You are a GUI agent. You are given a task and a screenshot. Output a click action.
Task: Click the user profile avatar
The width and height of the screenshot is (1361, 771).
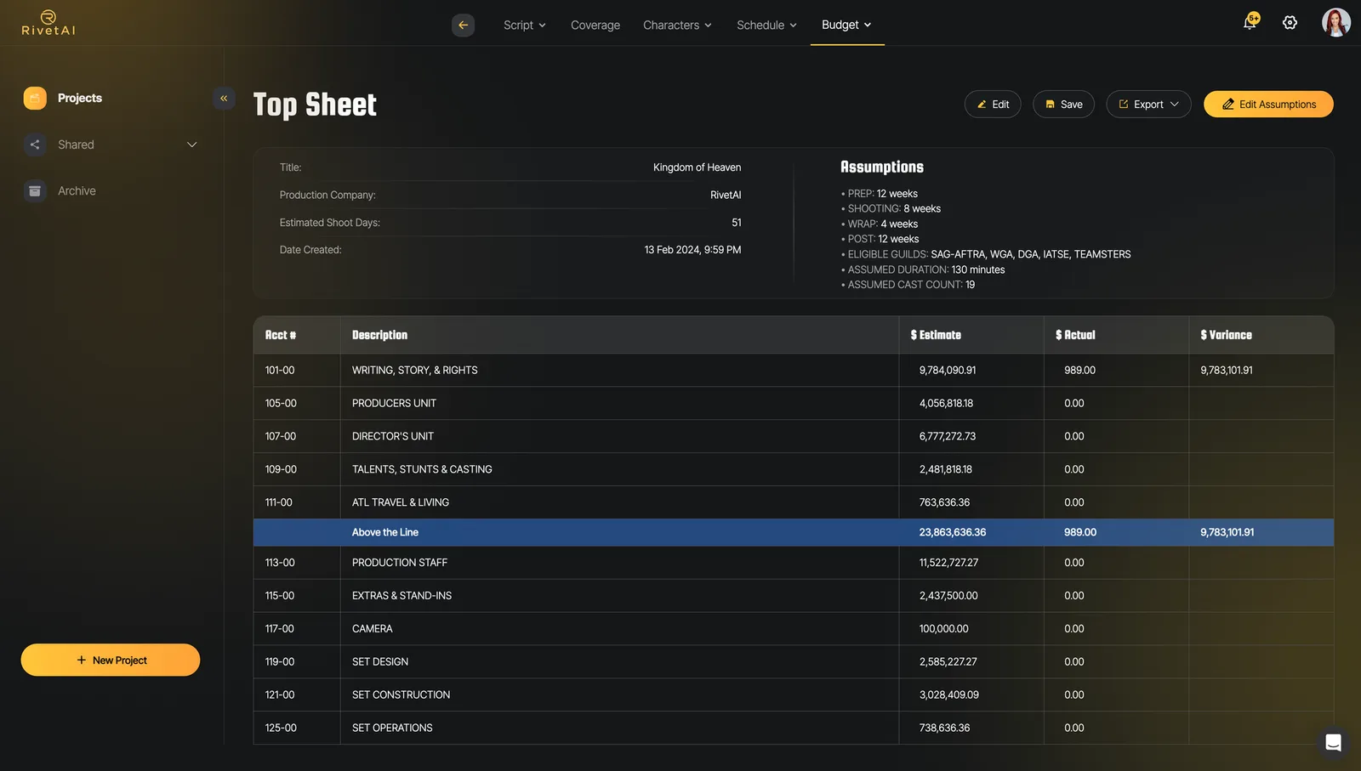point(1335,23)
